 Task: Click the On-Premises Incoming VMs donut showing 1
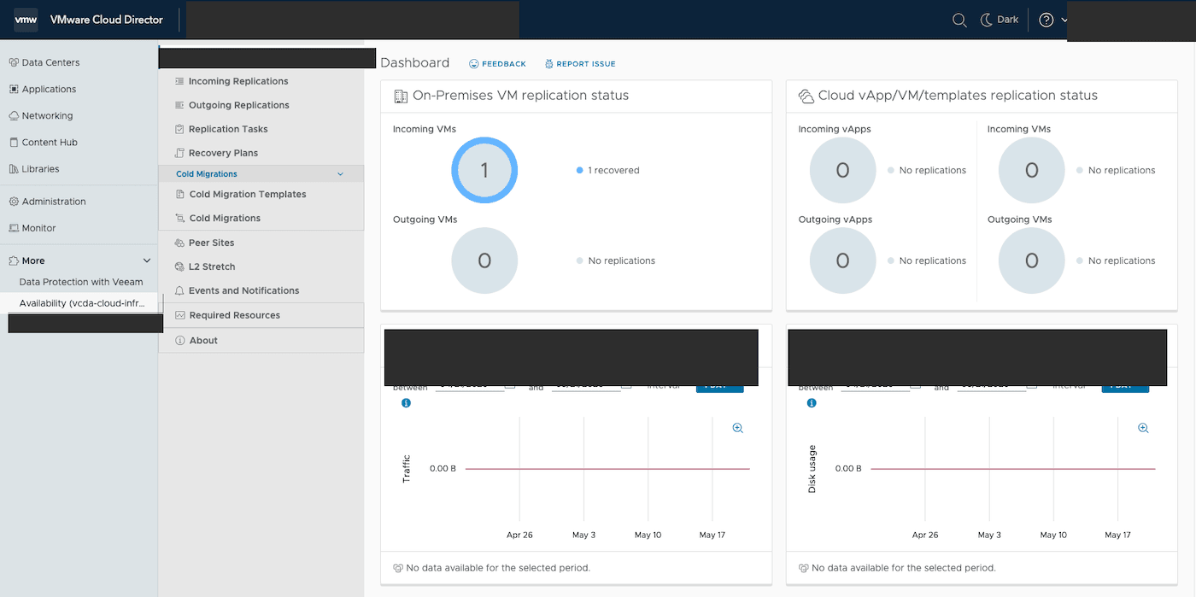pyautogui.click(x=484, y=170)
